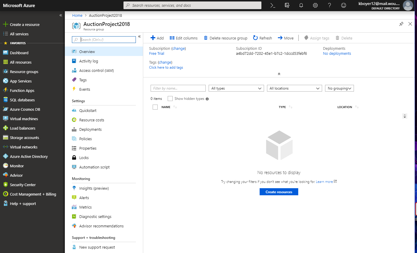Click the Virtual networks icon

pyautogui.click(x=5, y=147)
